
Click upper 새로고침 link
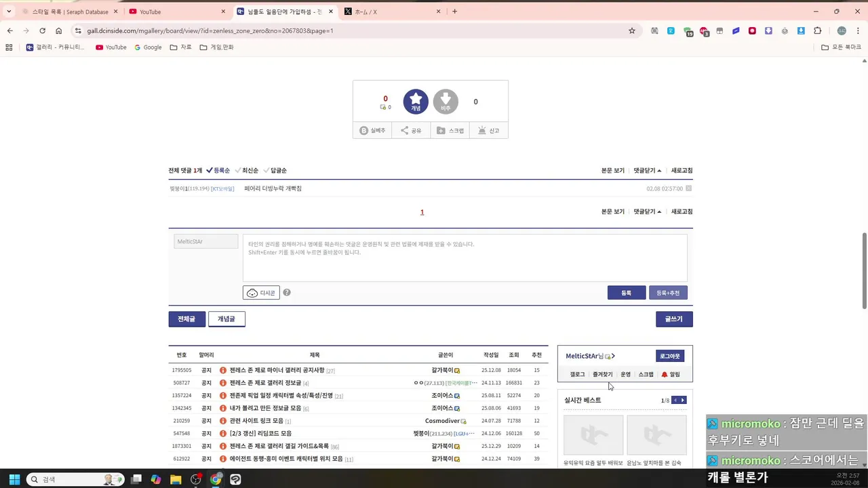[682, 171]
